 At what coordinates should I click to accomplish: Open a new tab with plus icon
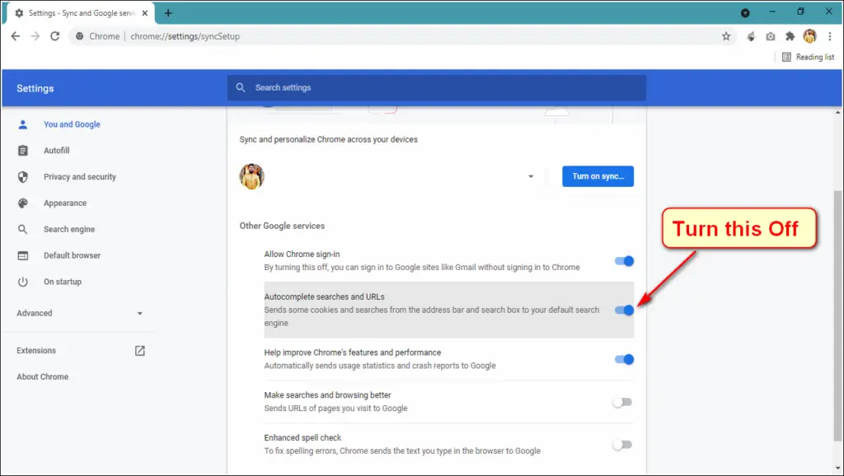[168, 13]
